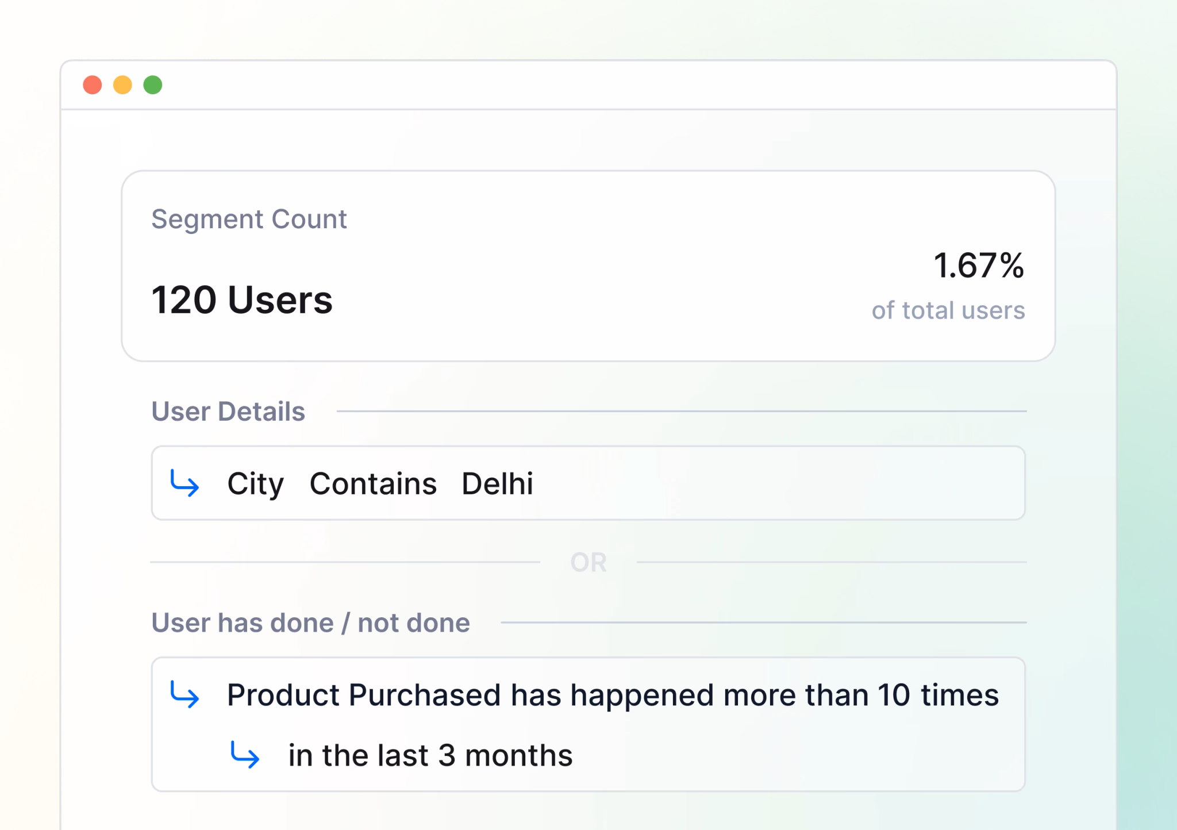Viewport: 1177px width, 830px height.
Task: Click the nested arrow before 'in the last'
Action: click(245, 754)
